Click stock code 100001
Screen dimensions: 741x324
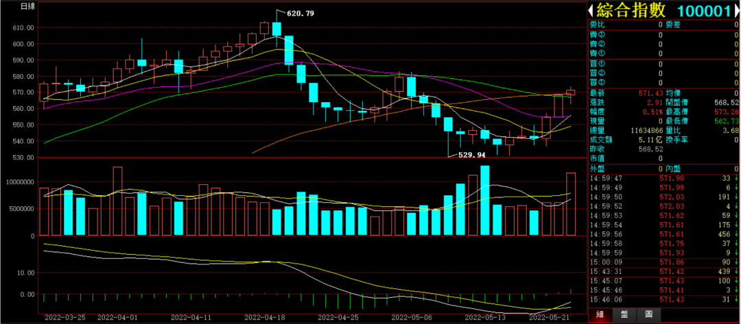pyautogui.click(x=704, y=11)
